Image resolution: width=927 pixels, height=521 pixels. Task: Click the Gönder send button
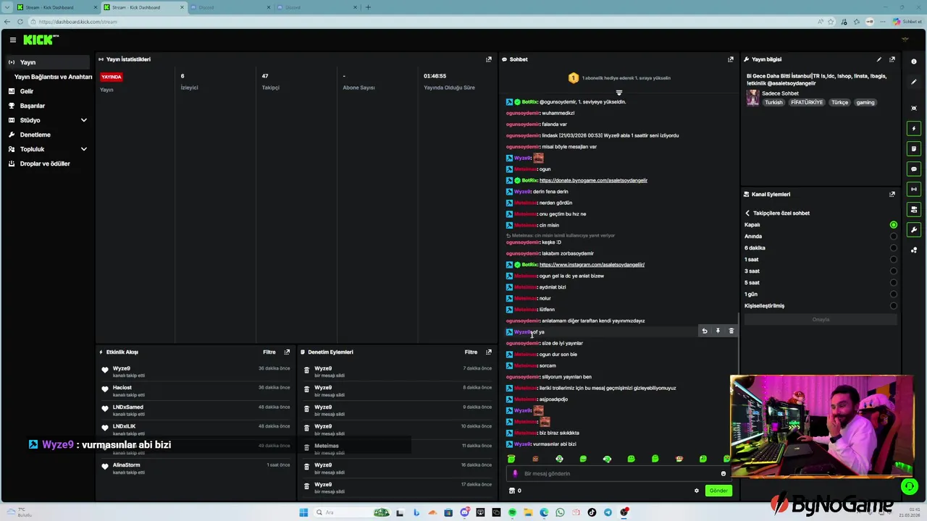pyautogui.click(x=718, y=491)
